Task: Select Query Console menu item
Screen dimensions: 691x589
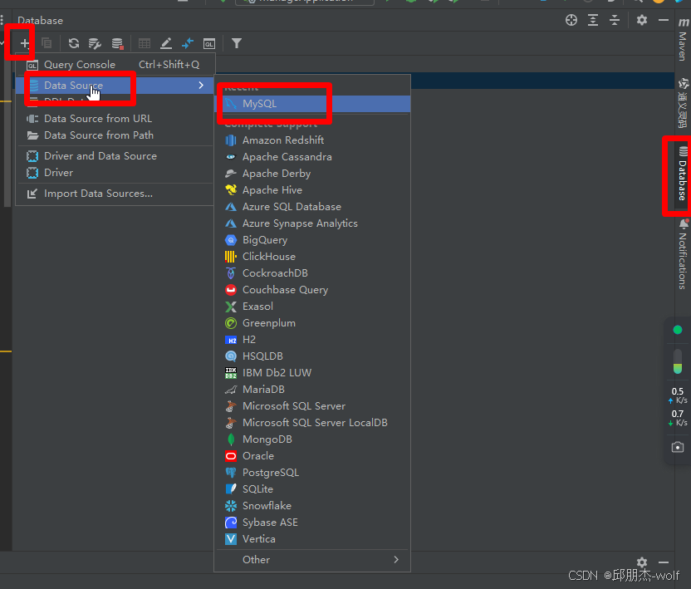Action: [x=115, y=65]
